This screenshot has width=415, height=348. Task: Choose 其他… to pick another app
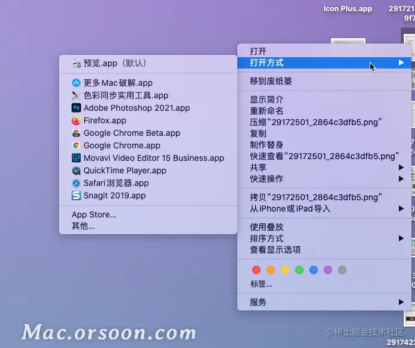click(148, 226)
